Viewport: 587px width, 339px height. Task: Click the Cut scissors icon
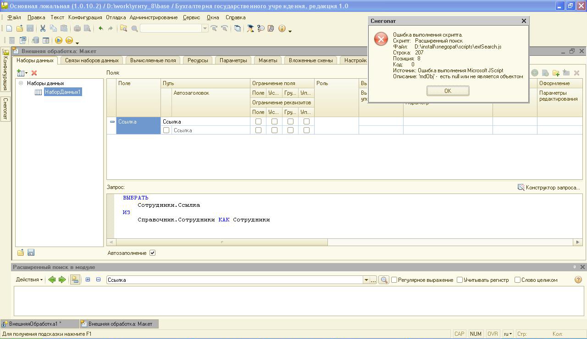click(x=43, y=28)
